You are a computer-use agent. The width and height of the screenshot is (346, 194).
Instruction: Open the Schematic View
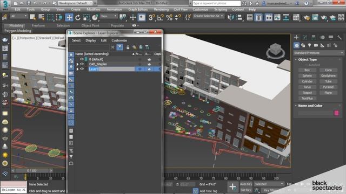[286, 17]
